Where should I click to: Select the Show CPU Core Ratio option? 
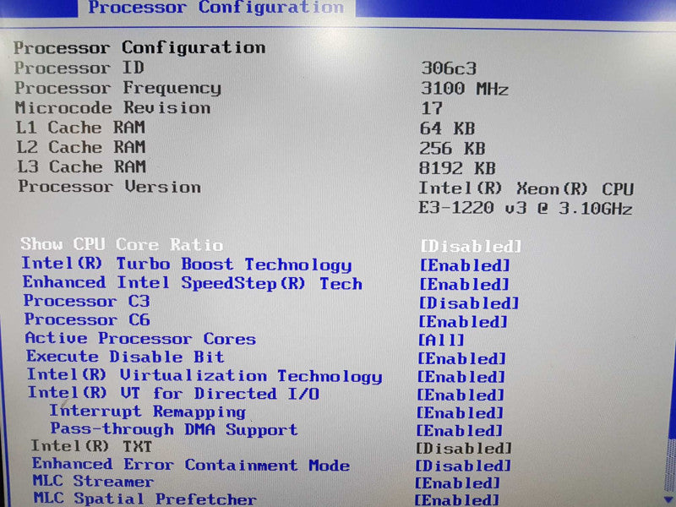[122, 244]
